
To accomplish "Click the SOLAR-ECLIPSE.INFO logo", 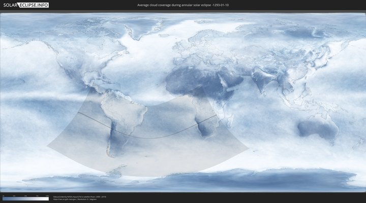I will click(24, 5).
